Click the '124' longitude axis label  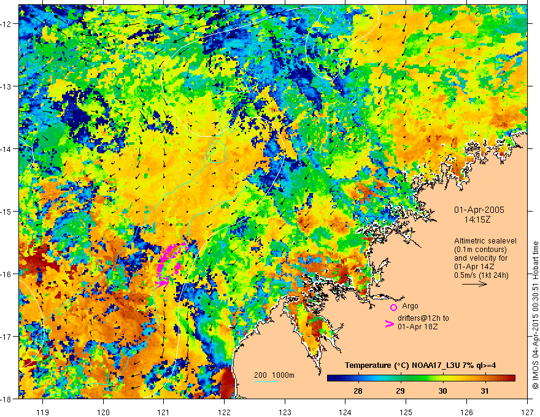[x=345, y=412]
